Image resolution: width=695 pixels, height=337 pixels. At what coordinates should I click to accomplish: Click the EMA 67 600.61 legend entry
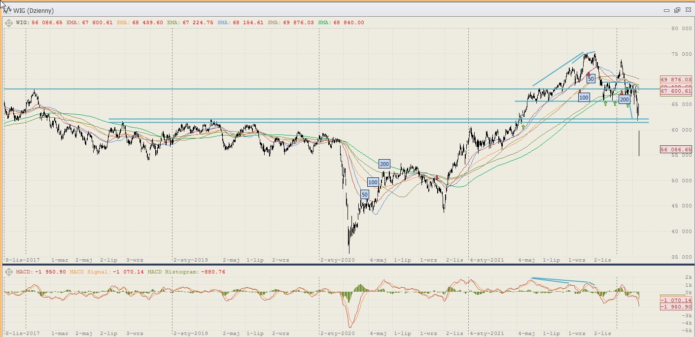(89, 23)
